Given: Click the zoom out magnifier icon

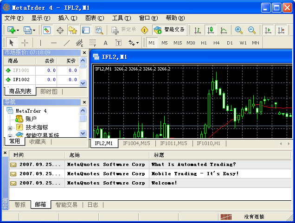Looking at the screenshot, I should pos(252,30).
